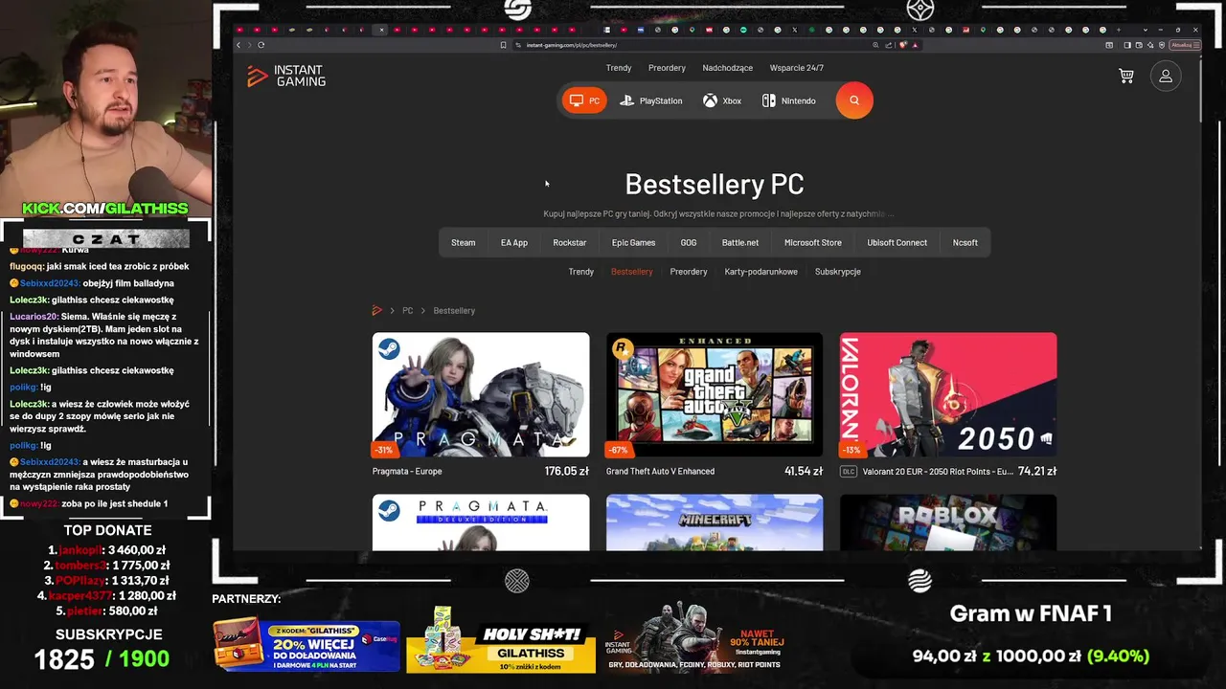Open Valorant 2050 Riot Points thumbnail
This screenshot has width=1226, height=689.
(948, 394)
